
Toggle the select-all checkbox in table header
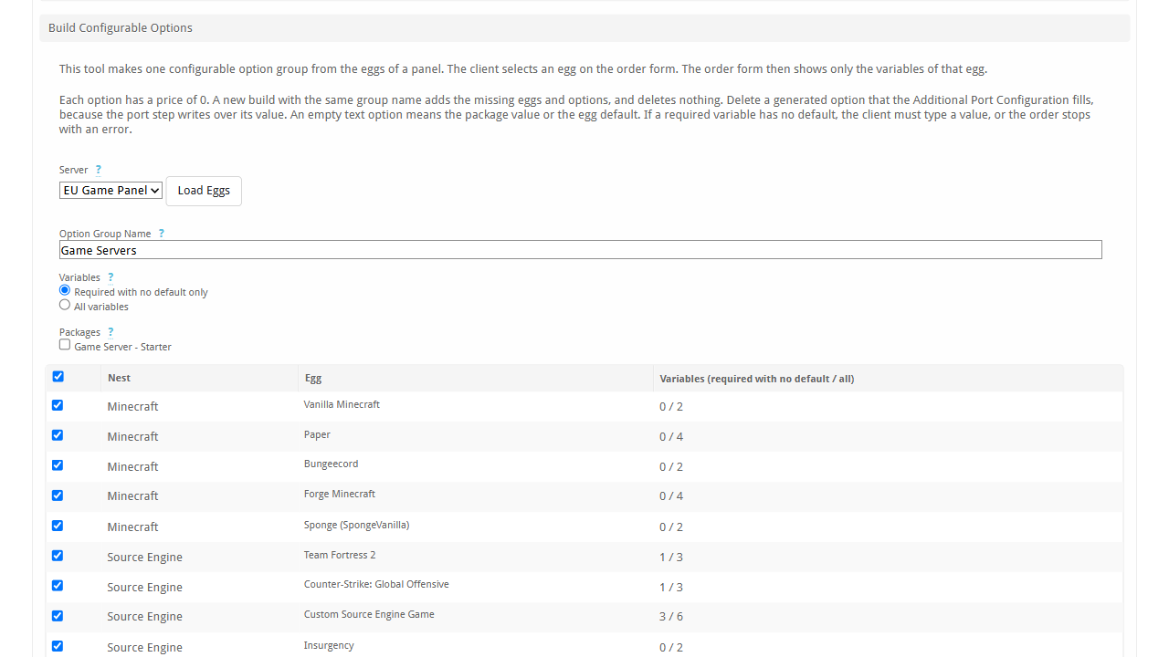point(58,376)
